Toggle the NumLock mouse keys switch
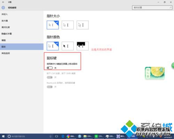174x139 pixels. (50, 87)
